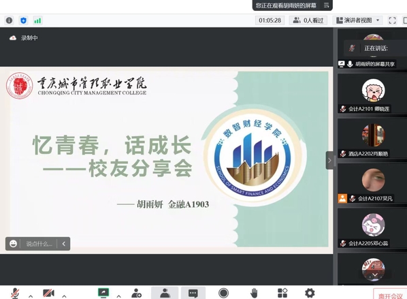
Task: Expand audio options arrow beside microphone
Action: (x=31, y=296)
